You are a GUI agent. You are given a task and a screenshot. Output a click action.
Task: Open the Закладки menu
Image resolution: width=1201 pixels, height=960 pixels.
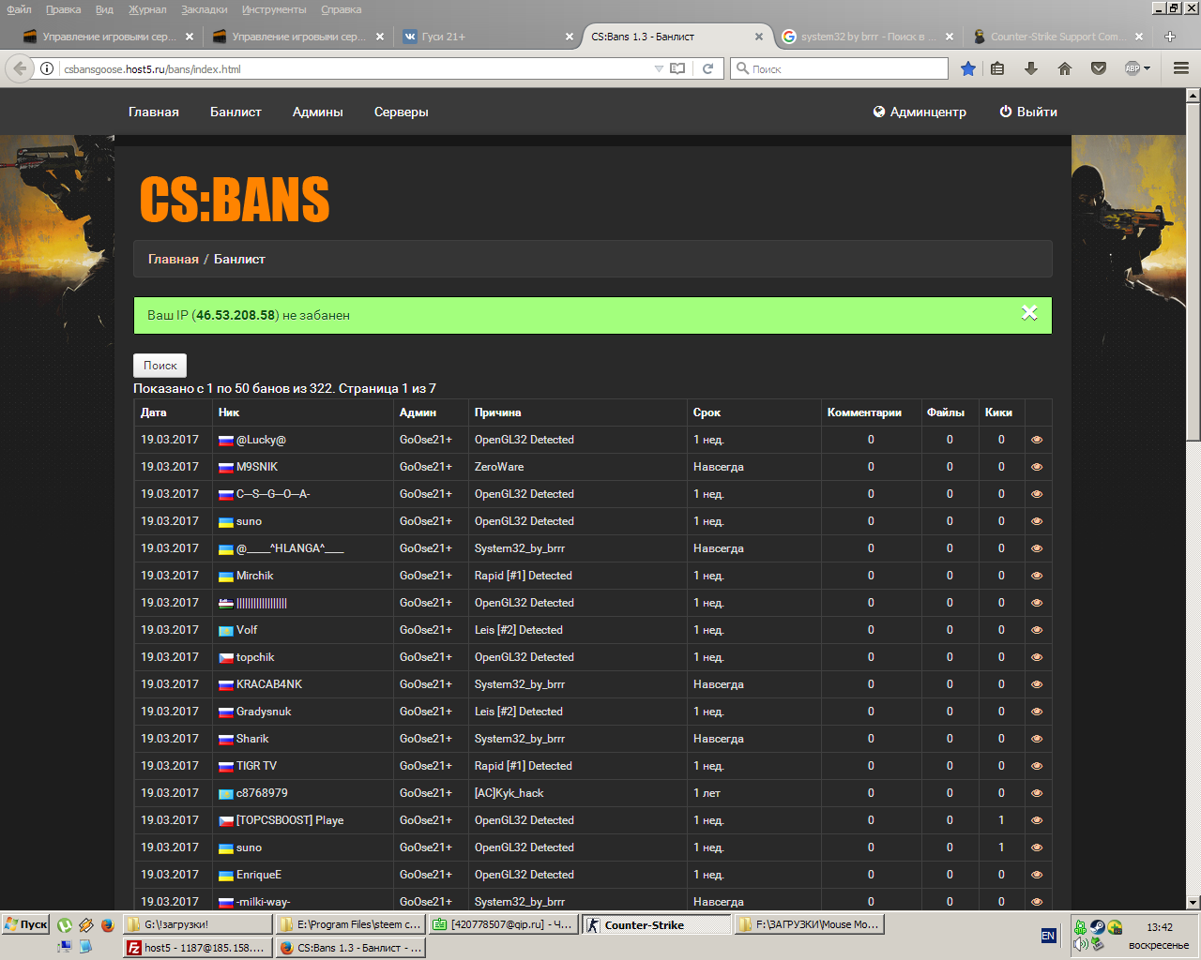[205, 9]
